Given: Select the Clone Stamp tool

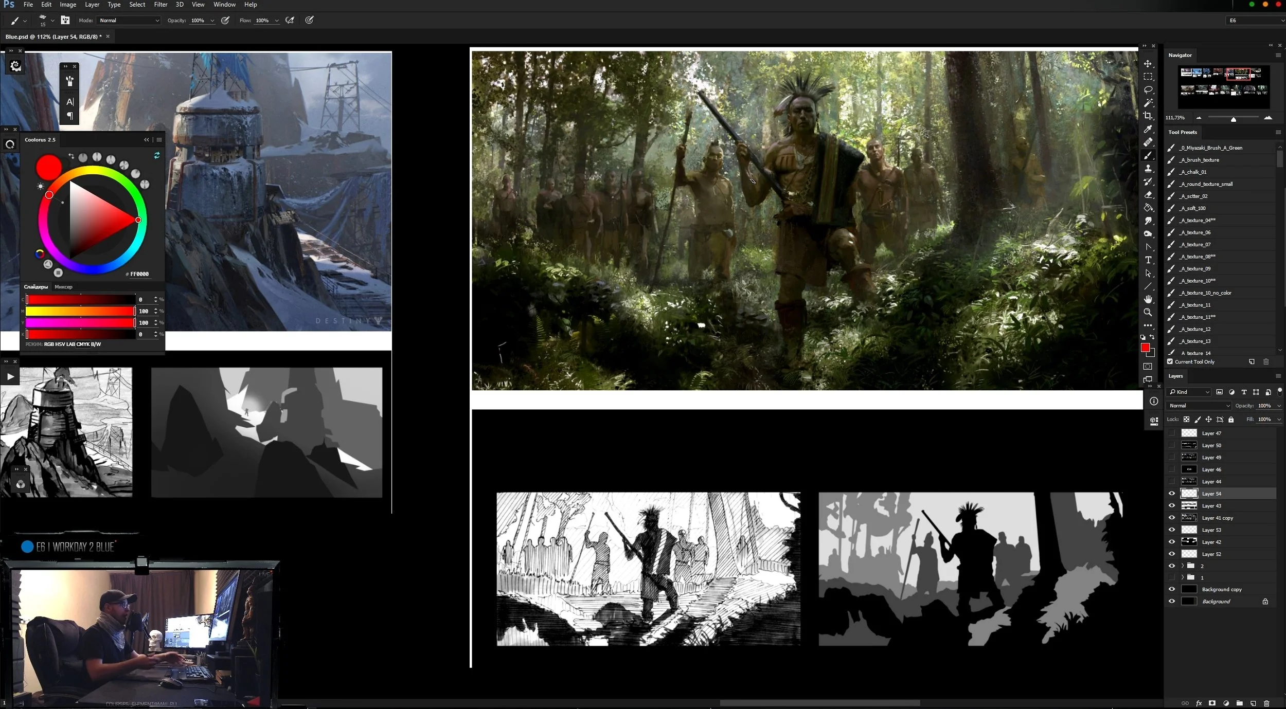Looking at the screenshot, I should click(x=1148, y=168).
